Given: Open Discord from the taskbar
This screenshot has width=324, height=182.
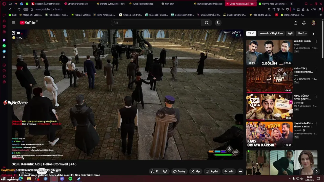Looking at the screenshot, I should click(62, 179).
